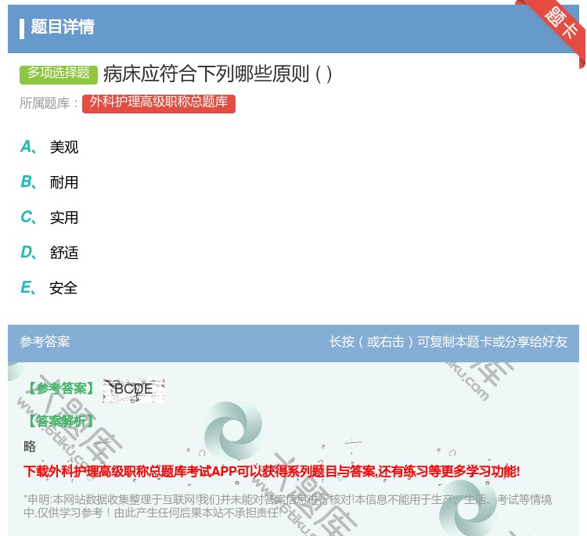Click the green 【答案解析】 label
Image resolution: width=587 pixels, height=536 pixels.
(x=59, y=422)
